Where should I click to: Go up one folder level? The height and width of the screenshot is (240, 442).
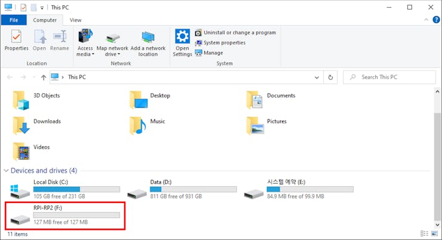(x=44, y=77)
